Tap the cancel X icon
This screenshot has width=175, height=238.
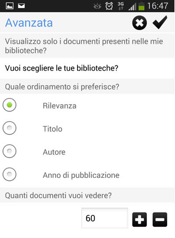click(x=140, y=23)
